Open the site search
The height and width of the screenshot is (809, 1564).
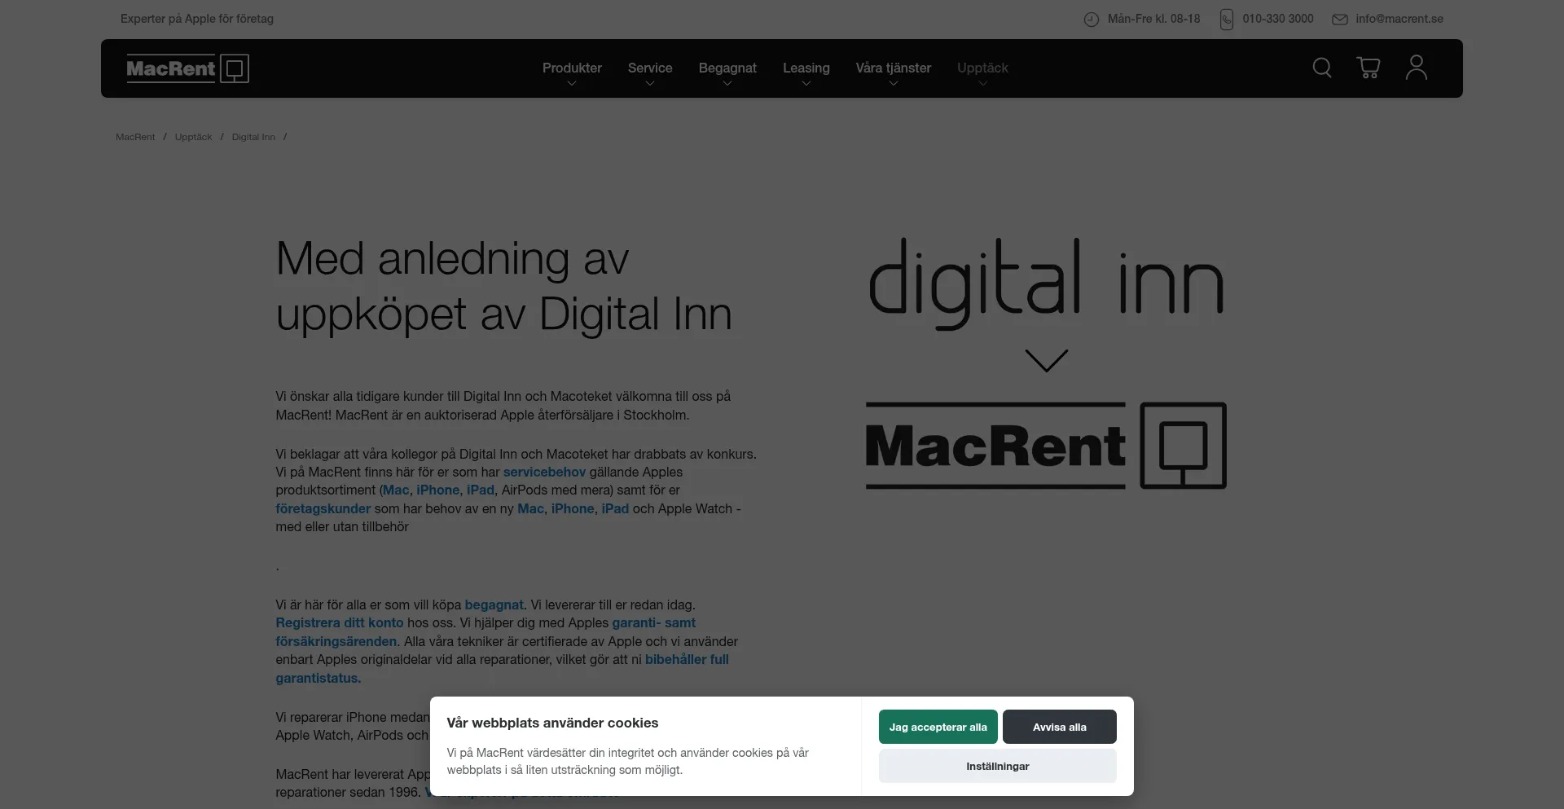[1321, 68]
